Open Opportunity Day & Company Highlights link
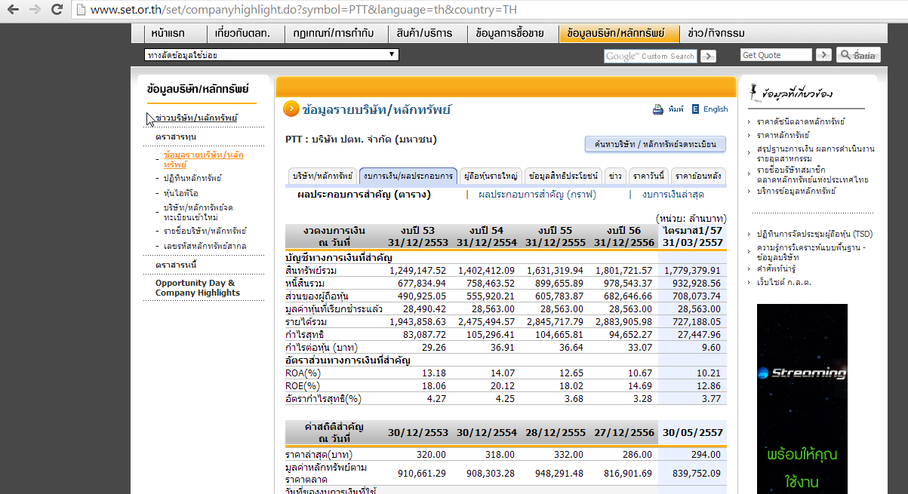908x494 pixels. (x=198, y=288)
